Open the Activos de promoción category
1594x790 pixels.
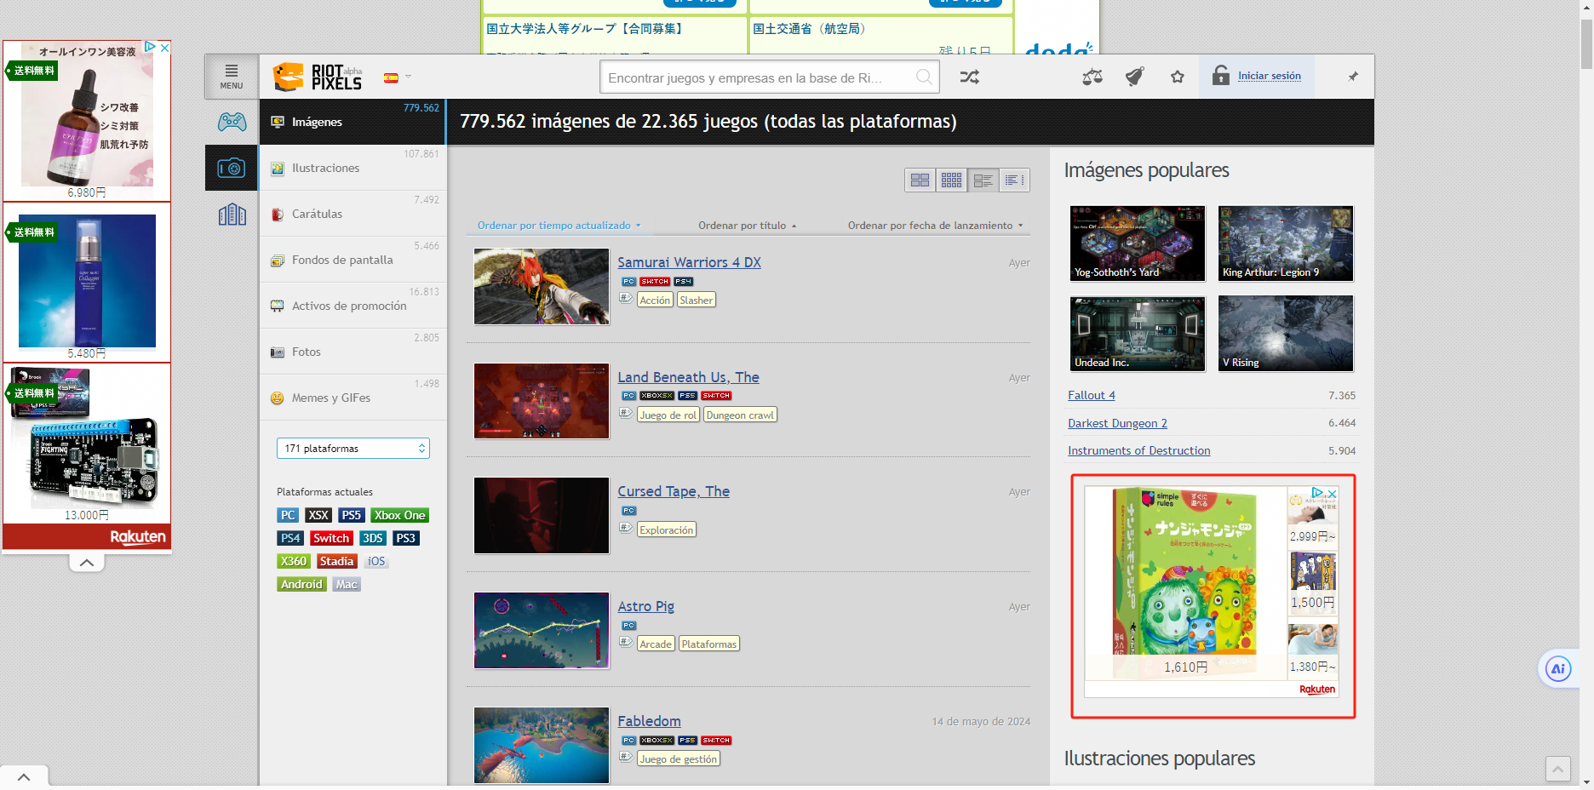click(x=353, y=306)
